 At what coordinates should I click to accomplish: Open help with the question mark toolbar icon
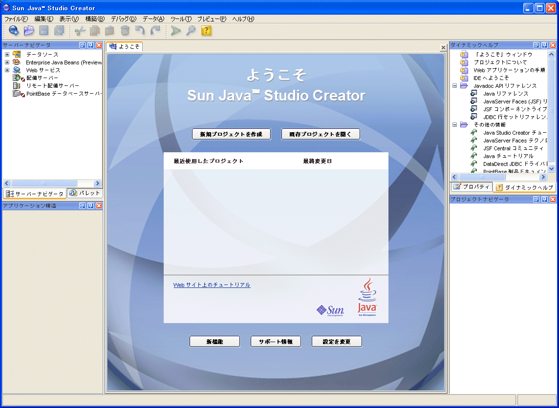[205, 31]
